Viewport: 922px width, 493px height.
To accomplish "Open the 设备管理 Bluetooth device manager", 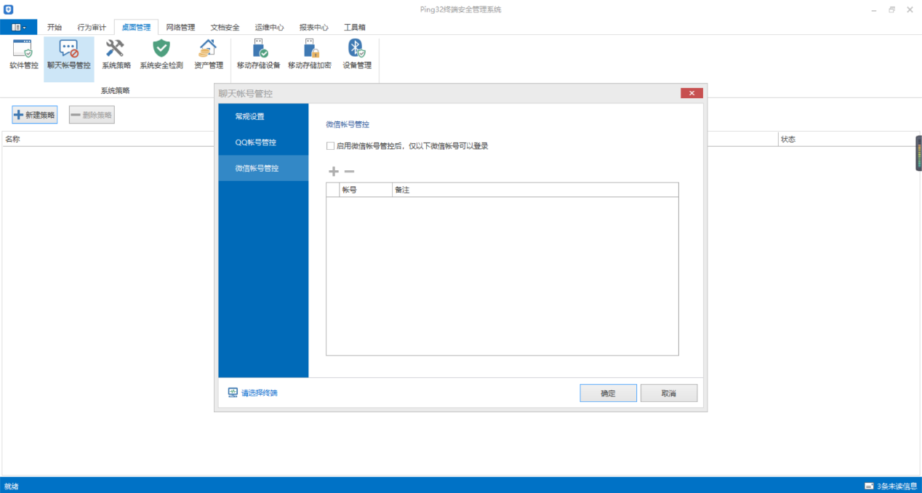I will tap(357, 55).
